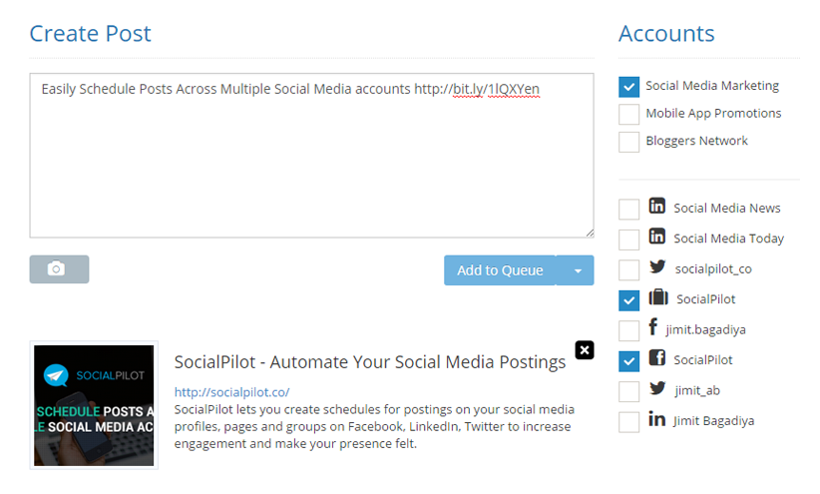Click the Facebook page icon beside SocialPilot
This screenshot has width=820, height=494.
(x=656, y=358)
